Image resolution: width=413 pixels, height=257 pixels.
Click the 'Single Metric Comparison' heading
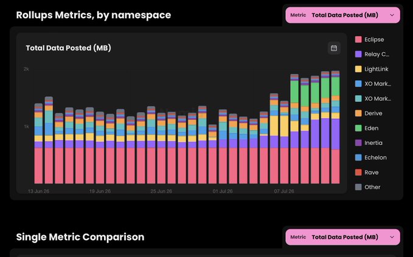(80, 237)
